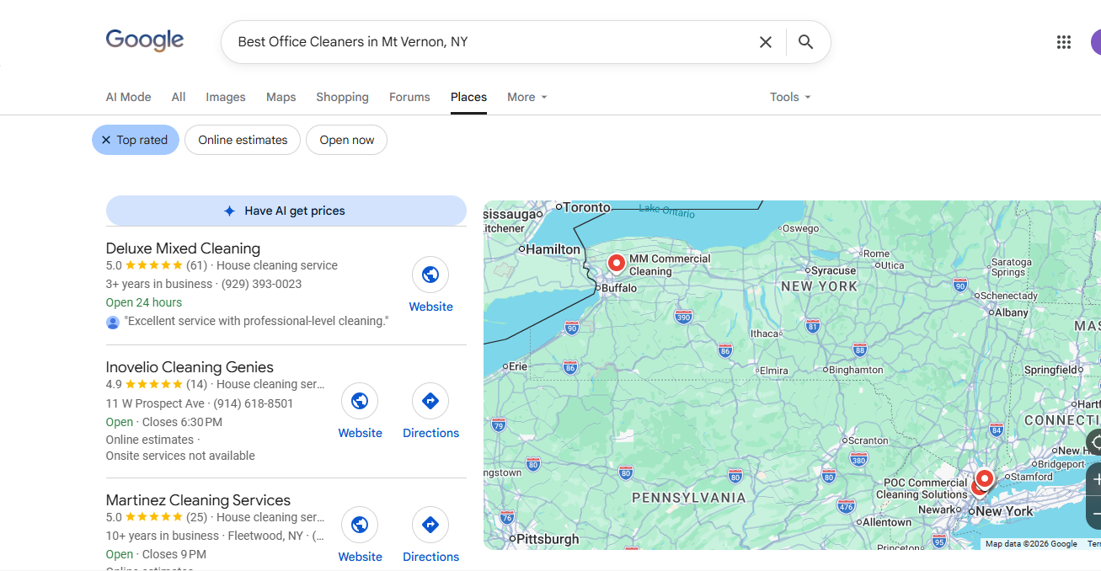1101x571 pixels.
Task: Click the Syracuse label on map
Action: [833, 271]
